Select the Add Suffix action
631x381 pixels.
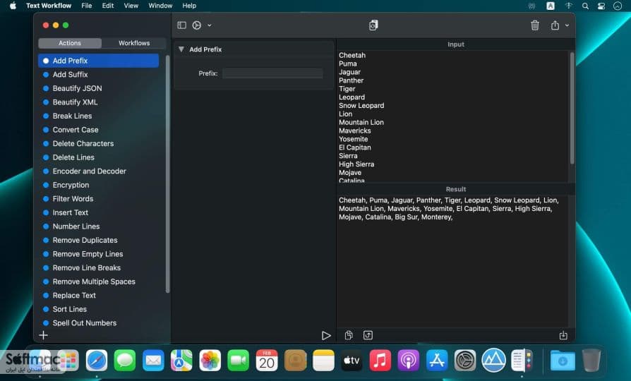point(99,74)
